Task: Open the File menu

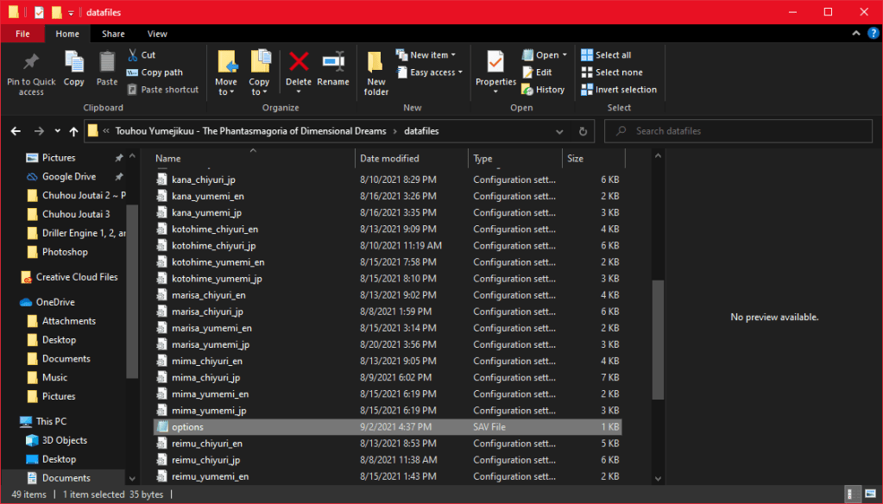Action: tap(22, 34)
